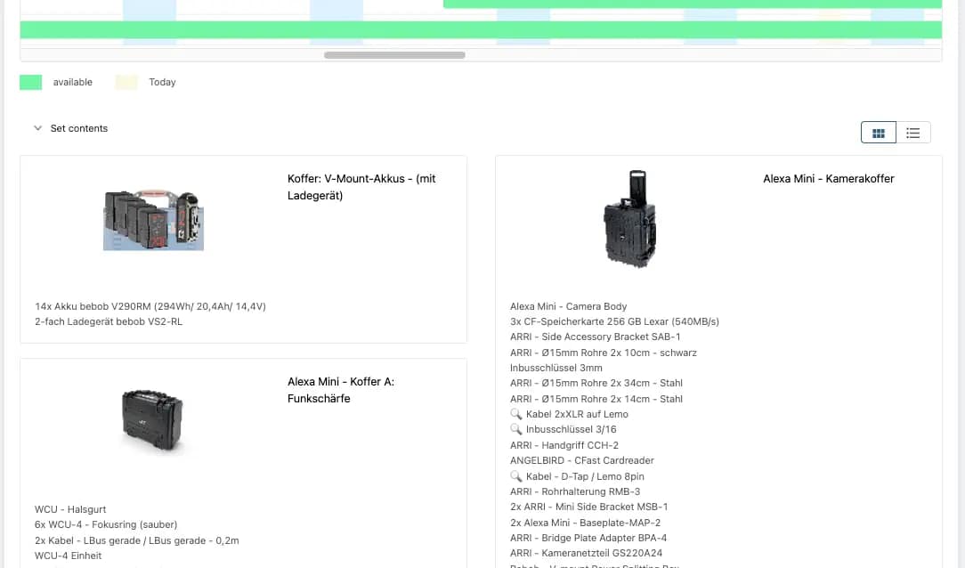
Task: Switch to grid view layout
Action: click(878, 133)
